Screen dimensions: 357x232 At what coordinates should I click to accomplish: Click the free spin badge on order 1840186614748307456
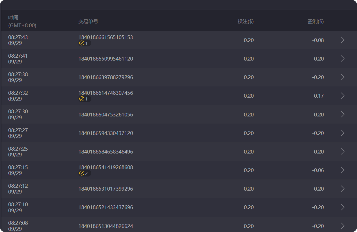85,99
